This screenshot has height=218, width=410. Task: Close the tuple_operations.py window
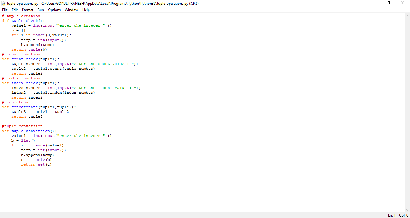click(x=403, y=3)
